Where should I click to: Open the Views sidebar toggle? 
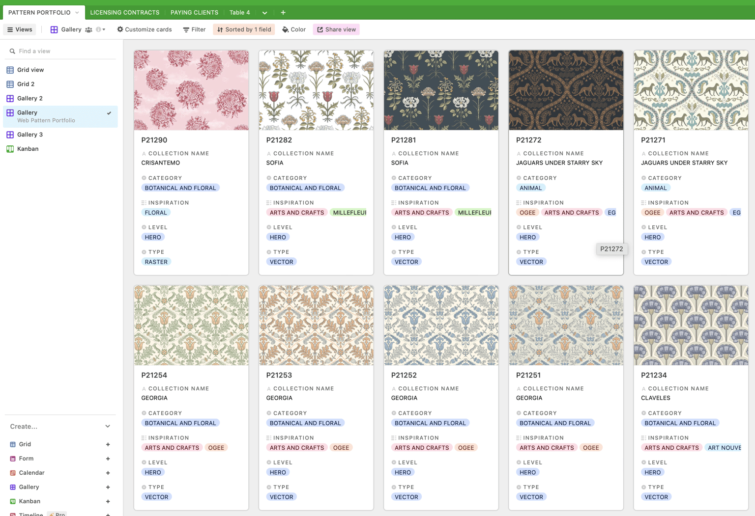click(x=20, y=29)
